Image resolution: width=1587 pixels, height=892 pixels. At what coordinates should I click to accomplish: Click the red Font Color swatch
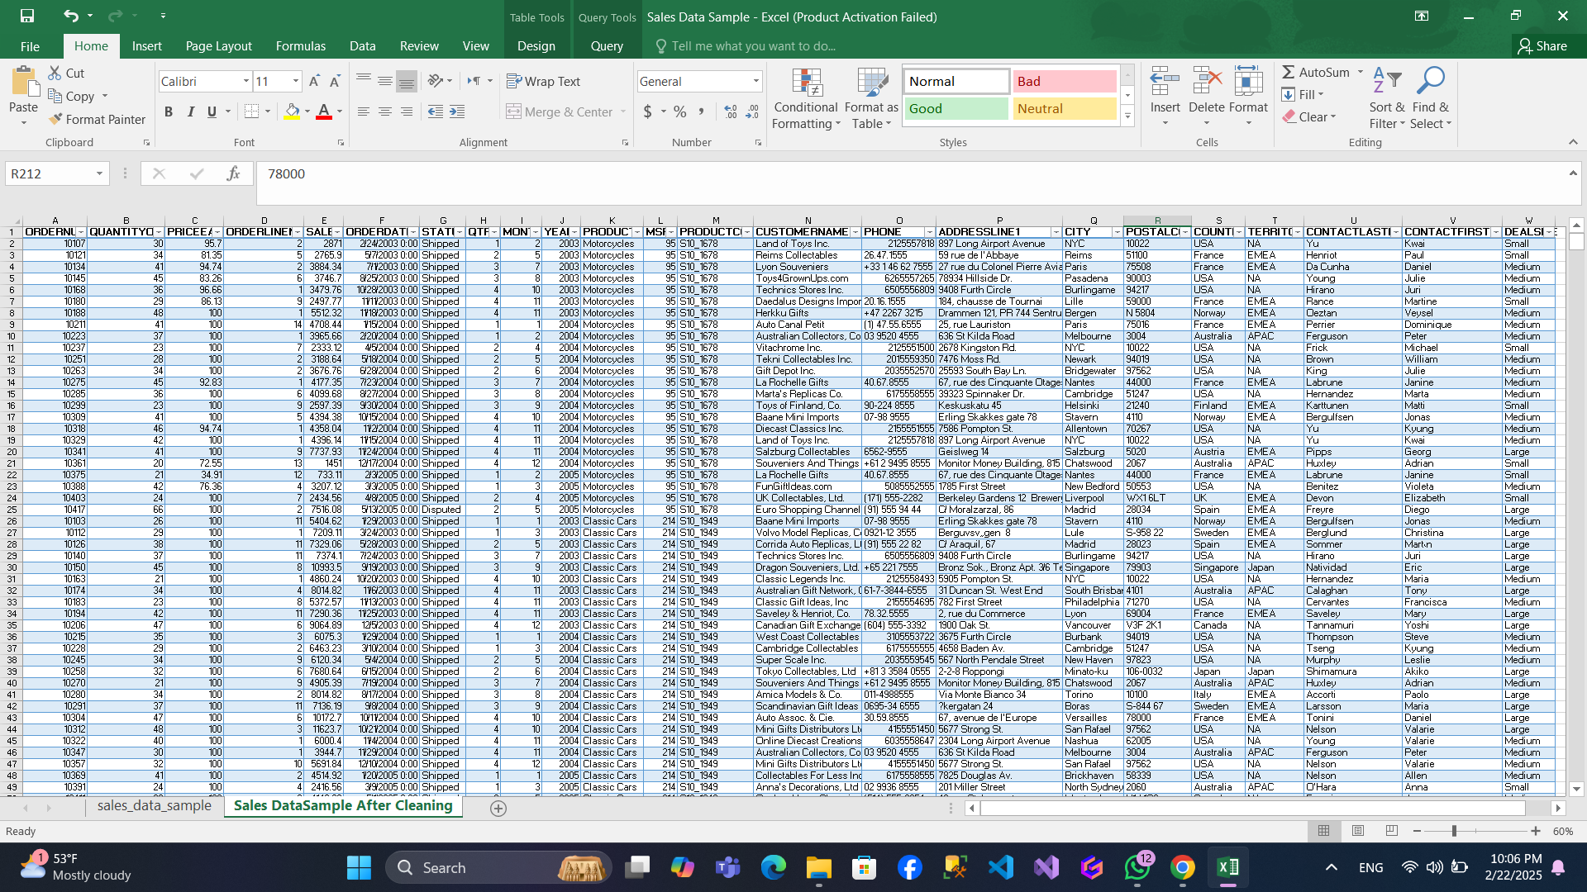324,111
